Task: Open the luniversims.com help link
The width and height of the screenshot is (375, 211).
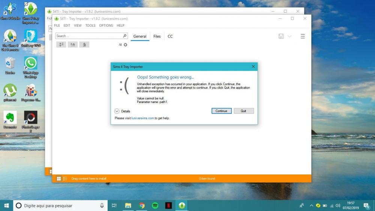Action: 143,118
